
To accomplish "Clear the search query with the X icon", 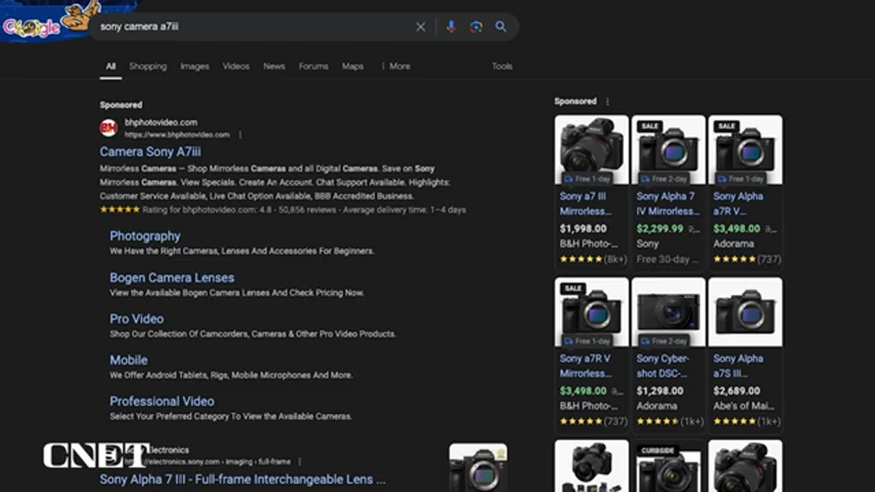I will [x=420, y=27].
